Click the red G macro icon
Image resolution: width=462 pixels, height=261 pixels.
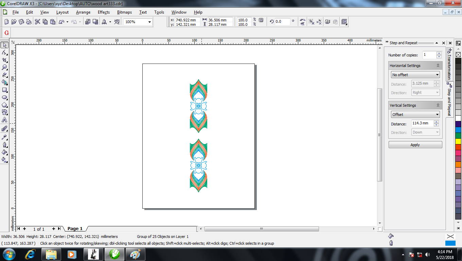(x=6, y=33)
